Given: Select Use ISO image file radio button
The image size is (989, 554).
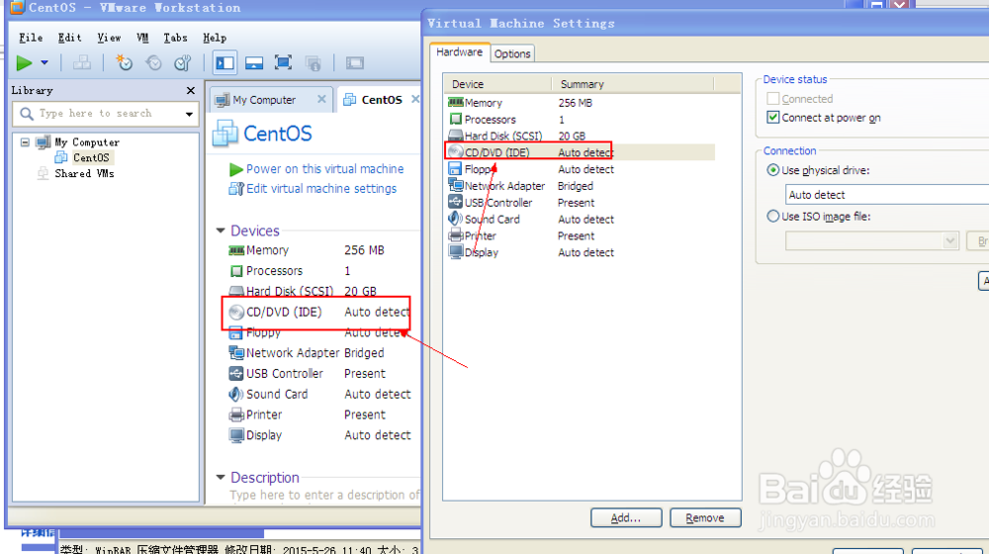Looking at the screenshot, I should pyautogui.click(x=772, y=217).
